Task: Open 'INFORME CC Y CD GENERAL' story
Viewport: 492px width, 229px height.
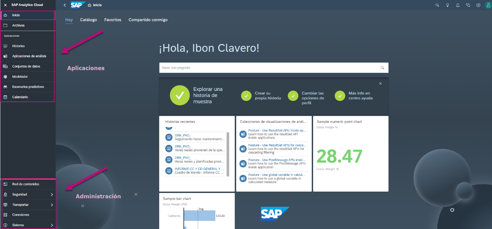Action: coord(195,171)
